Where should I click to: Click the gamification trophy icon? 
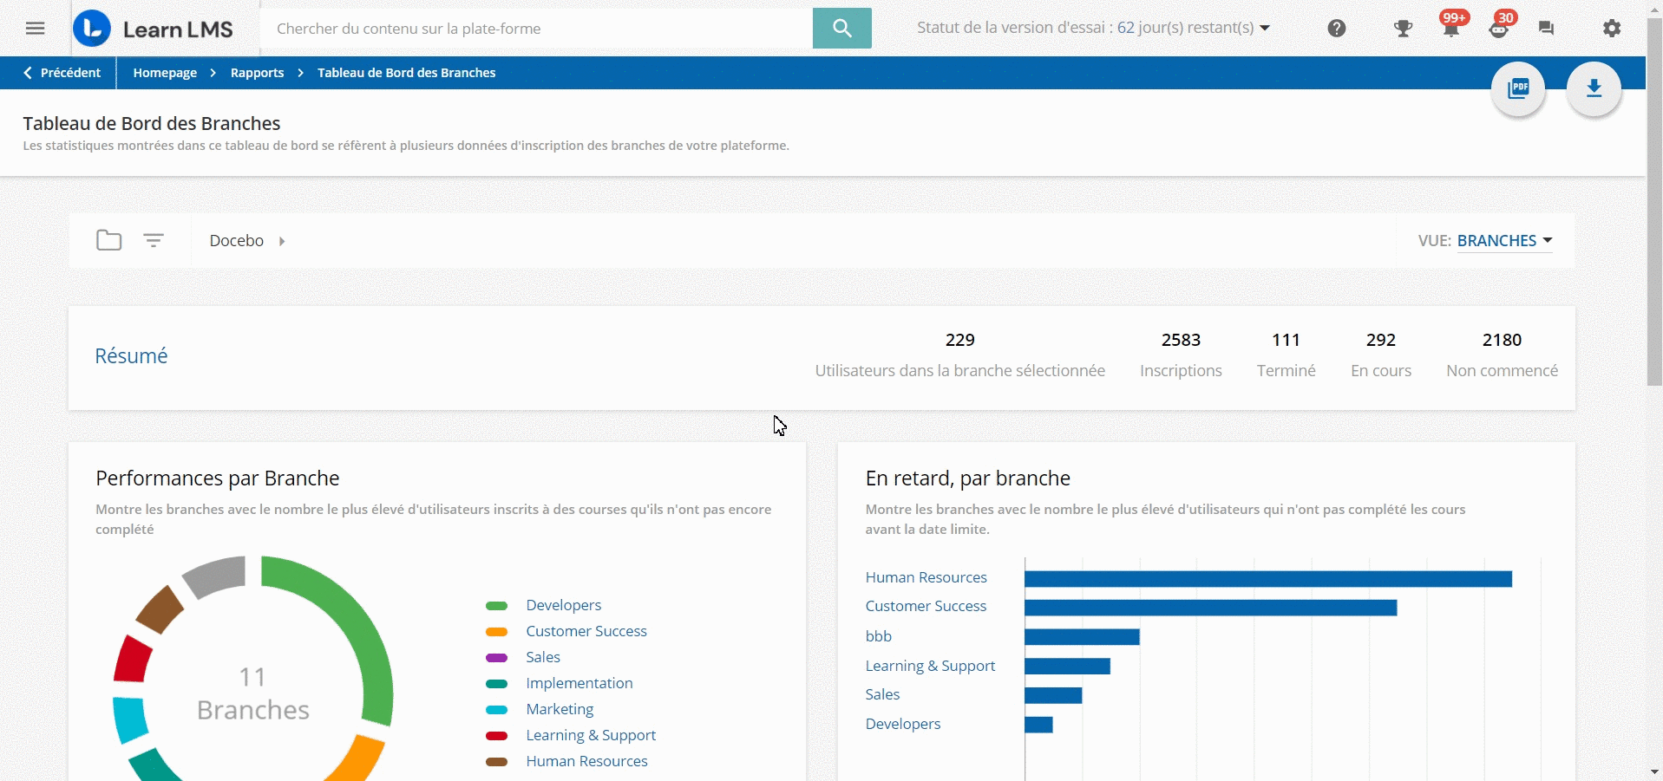coord(1402,28)
